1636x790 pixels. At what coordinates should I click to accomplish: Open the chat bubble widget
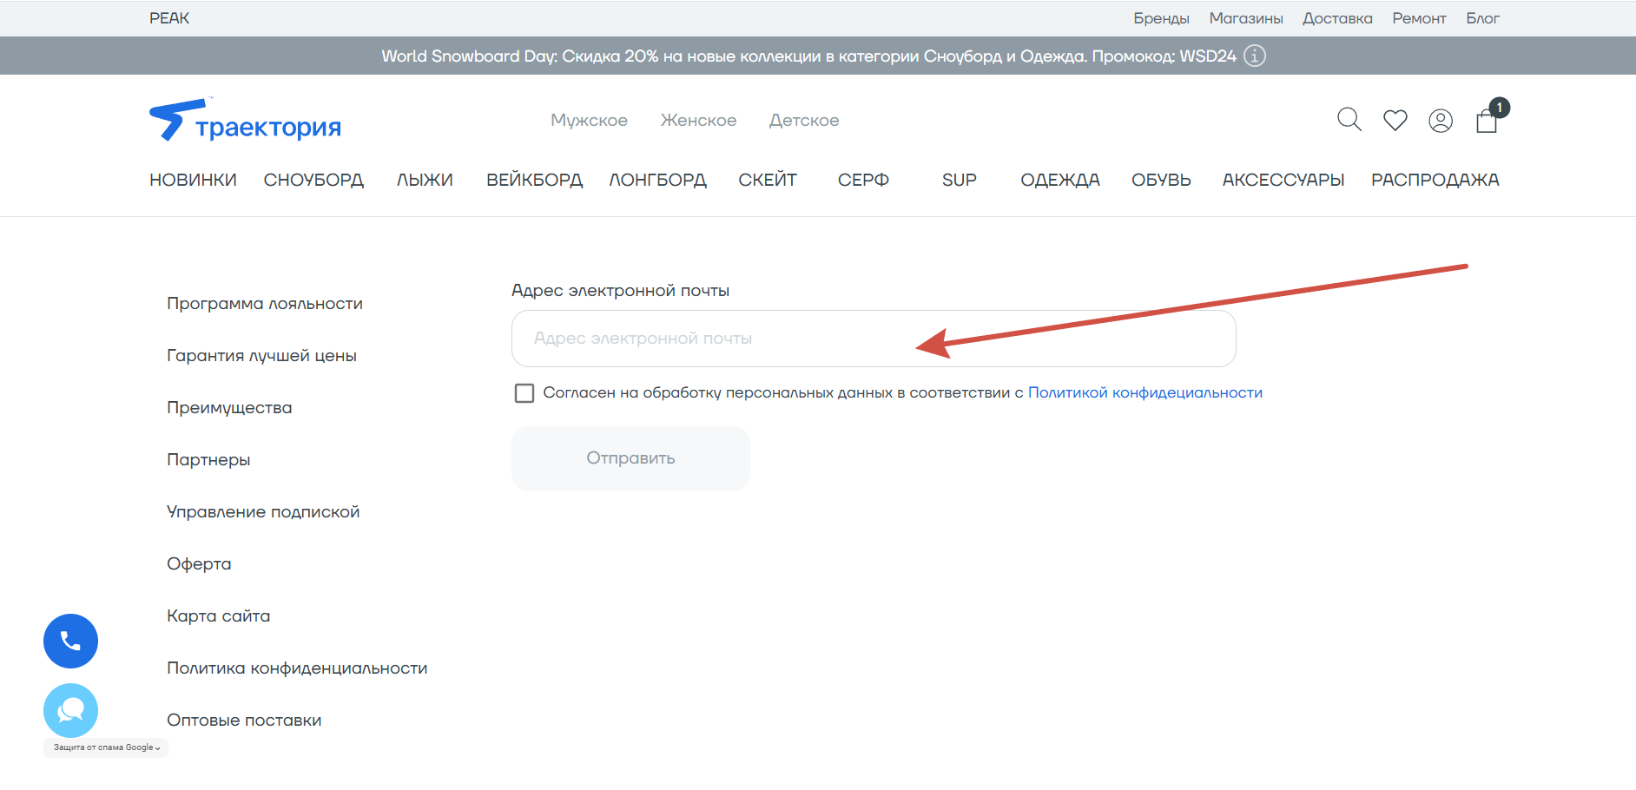[70, 710]
